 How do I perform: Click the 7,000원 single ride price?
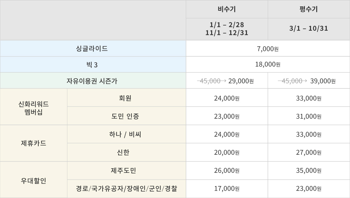[268, 49]
